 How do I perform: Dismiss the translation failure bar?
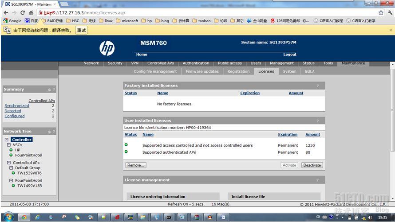pos(391,30)
